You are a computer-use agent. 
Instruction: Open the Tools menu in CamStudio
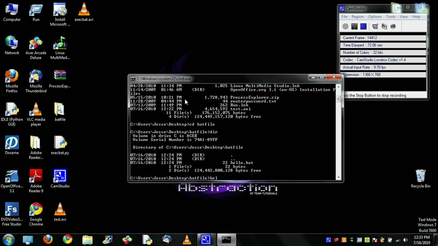(390, 17)
